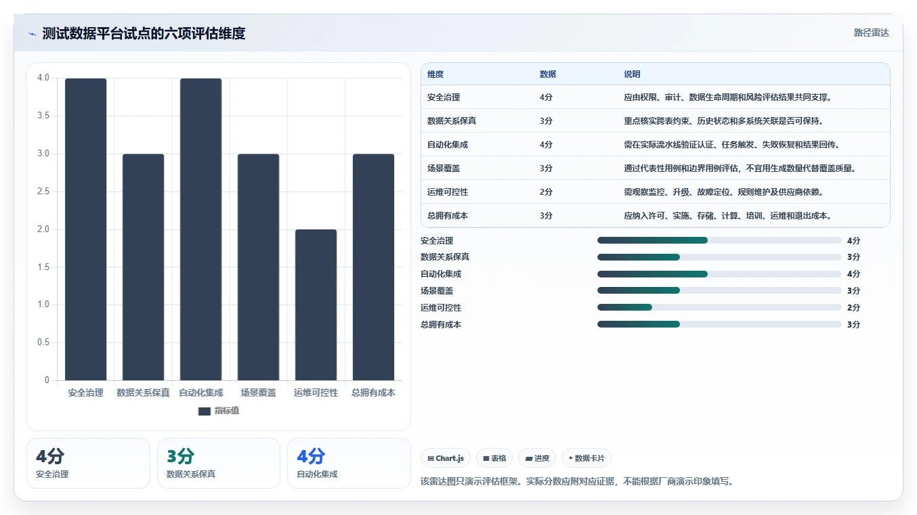Click the 运维可控性 chart bar
Viewport: 917px width, 515px height.
[316, 305]
